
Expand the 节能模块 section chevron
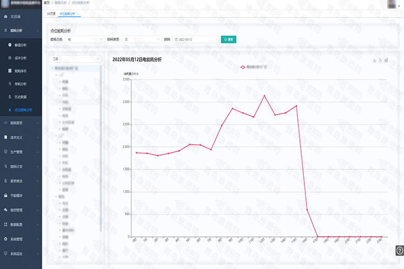tap(38, 196)
